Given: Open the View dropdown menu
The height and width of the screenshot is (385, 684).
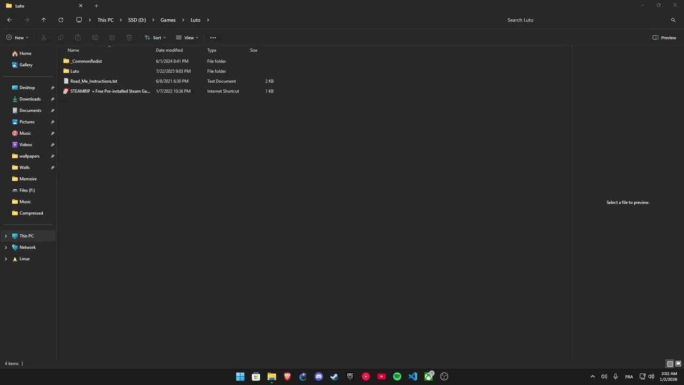Looking at the screenshot, I should pyautogui.click(x=187, y=37).
